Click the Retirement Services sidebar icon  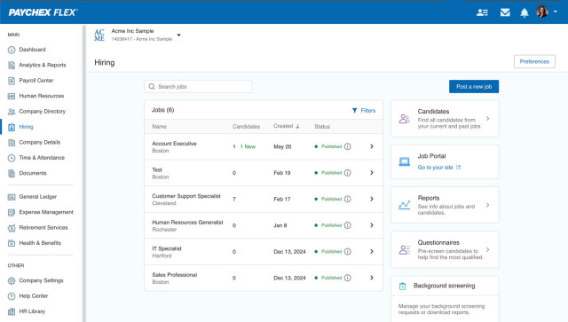coord(12,228)
